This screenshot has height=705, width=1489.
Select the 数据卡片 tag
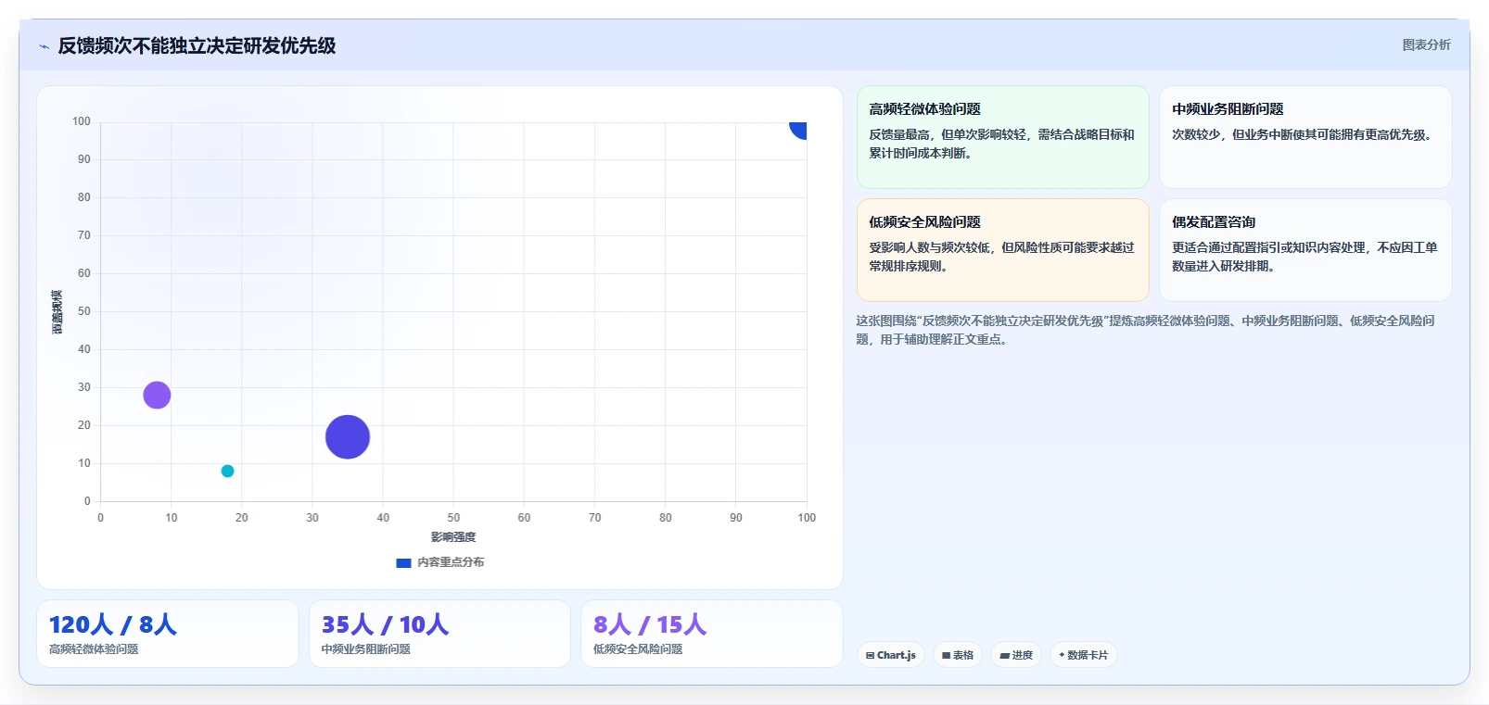point(1083,655)
